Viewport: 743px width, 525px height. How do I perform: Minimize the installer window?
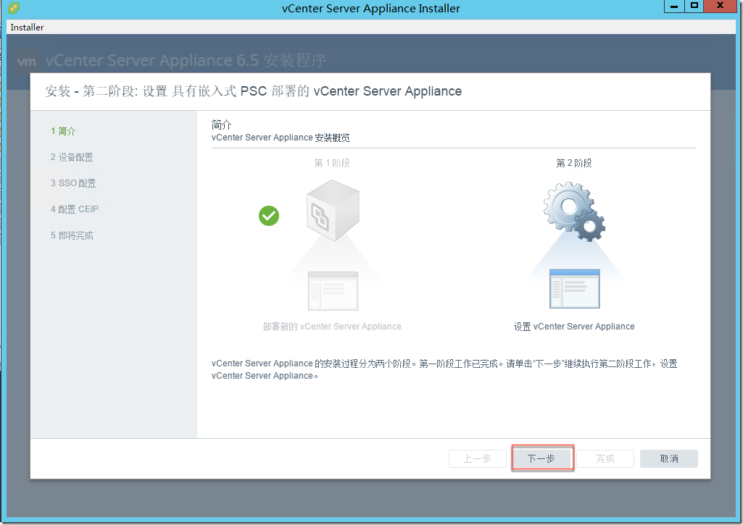pyautogui.click(x=674, y=6)
